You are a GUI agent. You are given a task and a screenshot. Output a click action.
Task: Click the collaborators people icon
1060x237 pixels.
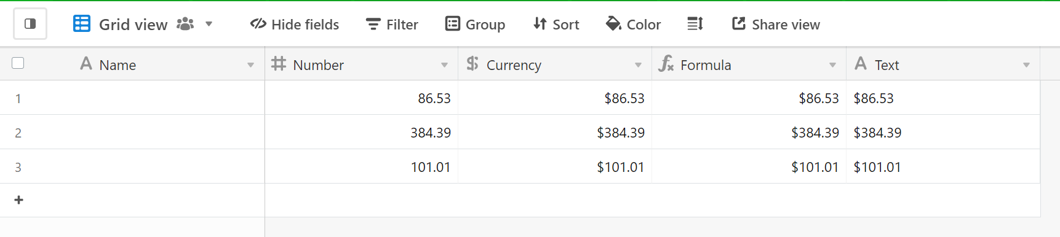185,24
